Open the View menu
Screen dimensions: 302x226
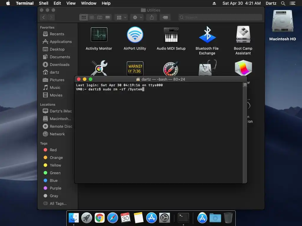tap(71, 3)
